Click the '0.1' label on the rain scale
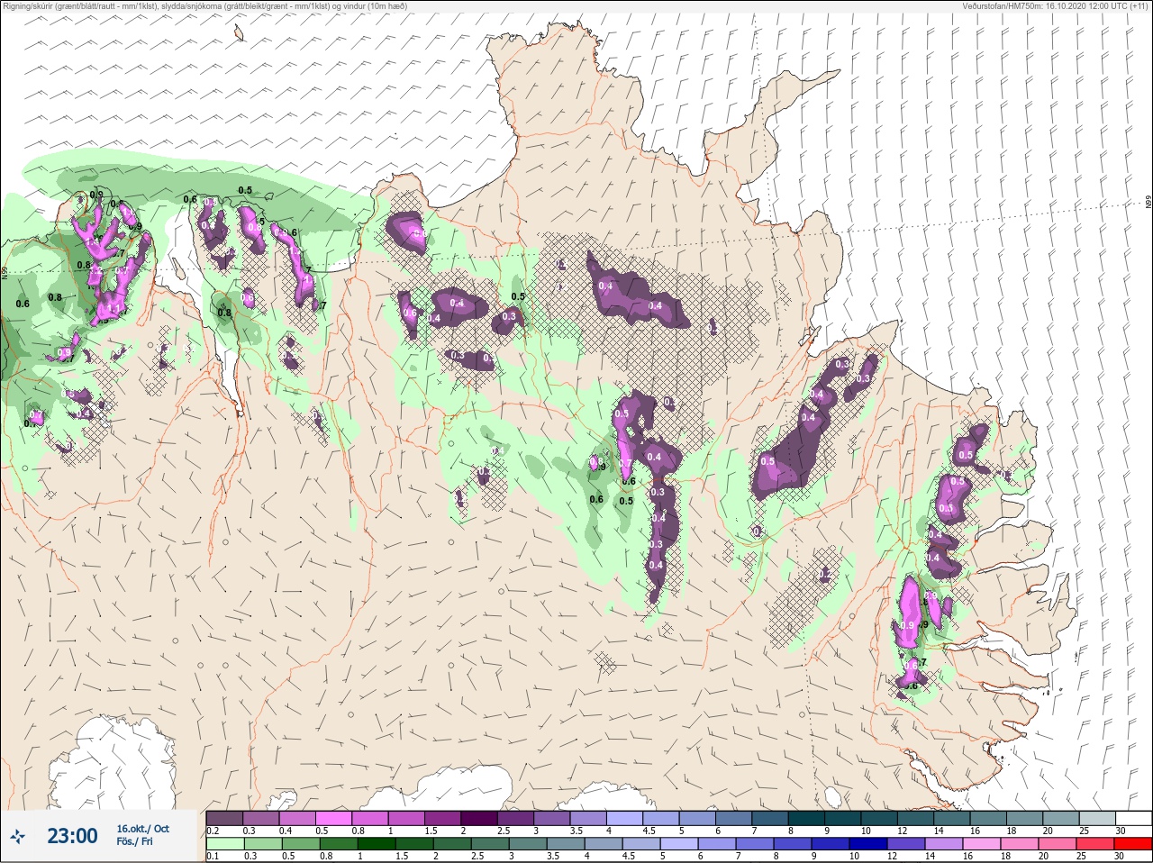The width and height of the screenshot is (1153, 863). 213,856
